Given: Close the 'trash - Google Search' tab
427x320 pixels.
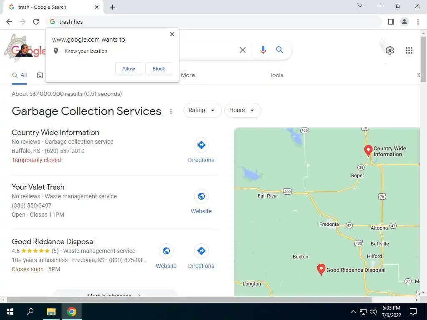Looking at the screenshot, I should [x=97, y=7].
